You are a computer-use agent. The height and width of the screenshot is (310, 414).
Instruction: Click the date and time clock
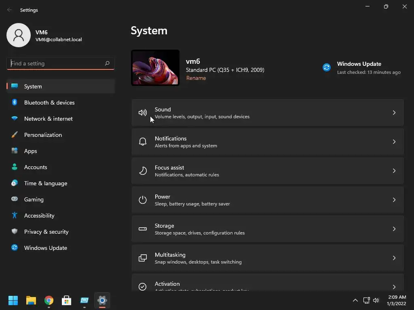(397, 300)
